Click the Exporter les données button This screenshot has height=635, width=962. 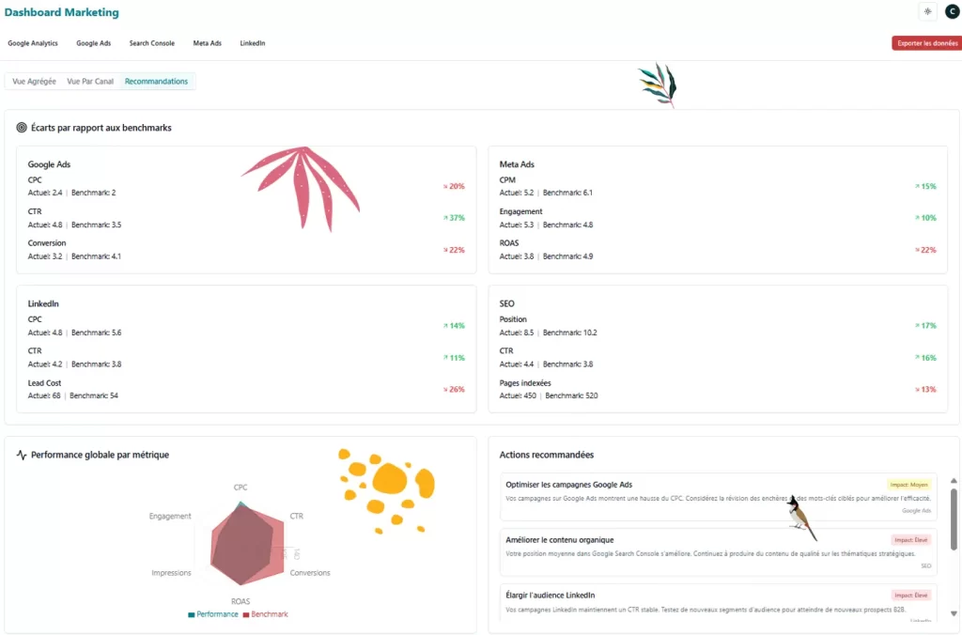[x=926, y=43]
